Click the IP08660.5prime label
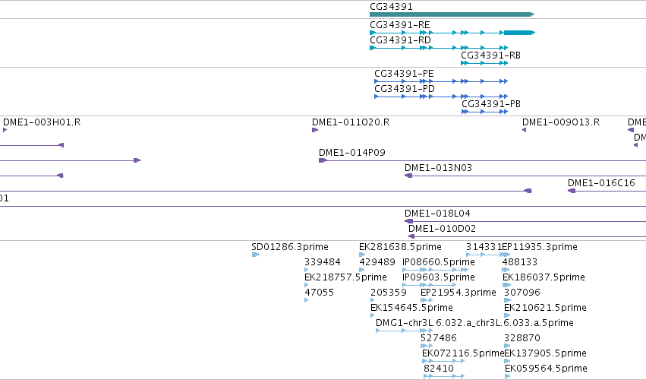 pyautogui.click(x=439, y=262)
